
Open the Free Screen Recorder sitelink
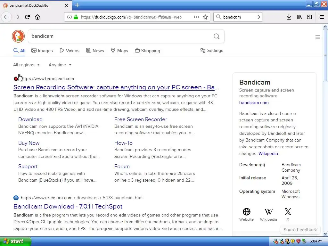point(141,119)
